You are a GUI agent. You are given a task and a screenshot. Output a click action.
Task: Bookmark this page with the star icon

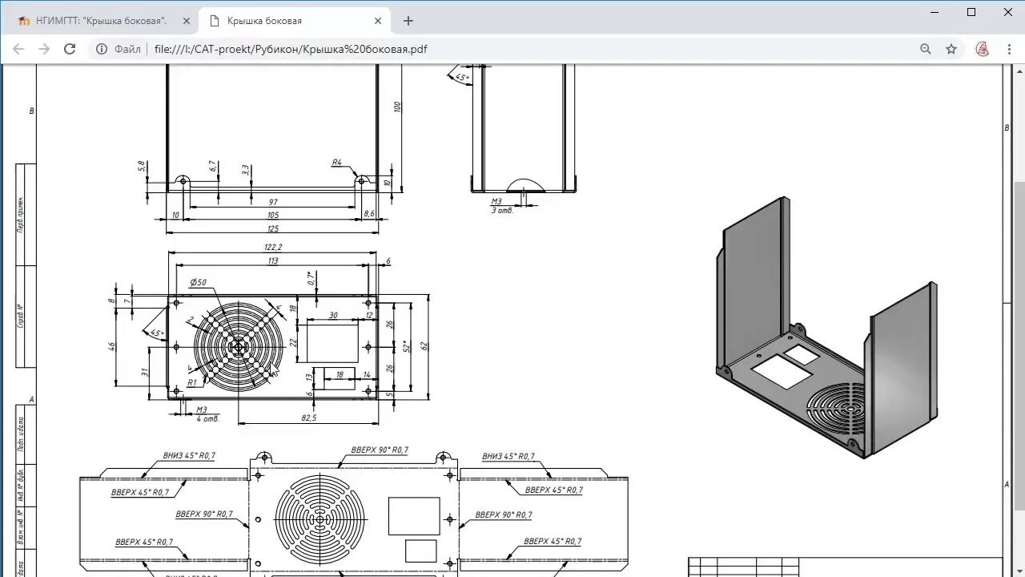pyautogui.click(x=951, y=49)
